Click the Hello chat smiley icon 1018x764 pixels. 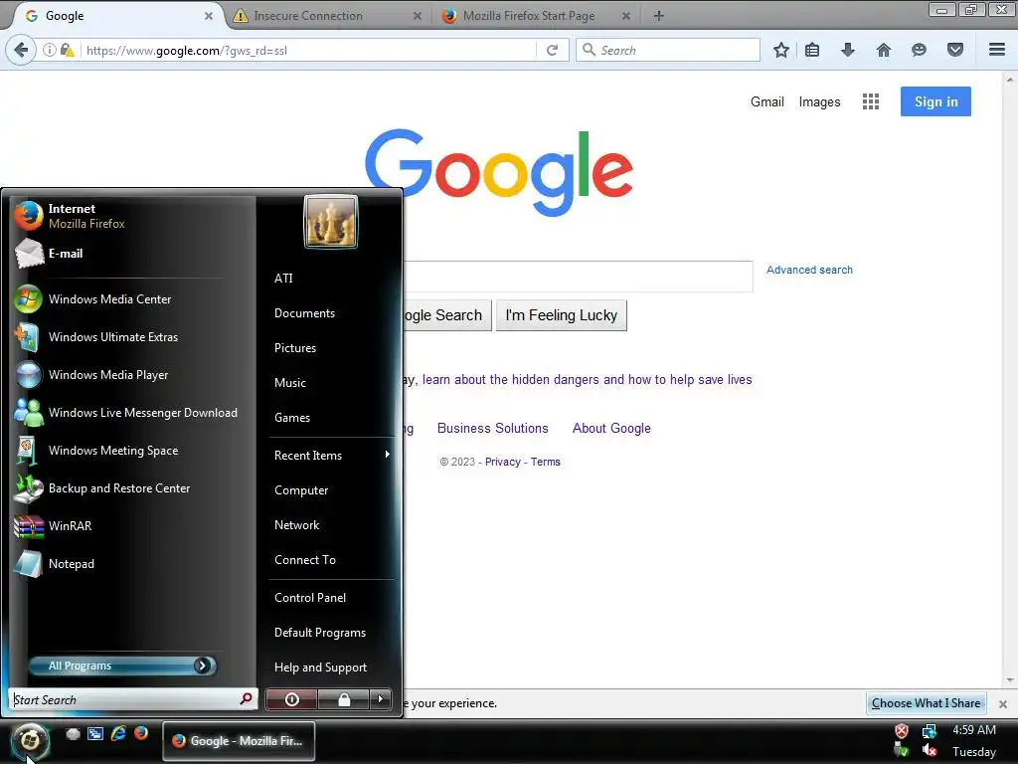coord(919,50)
